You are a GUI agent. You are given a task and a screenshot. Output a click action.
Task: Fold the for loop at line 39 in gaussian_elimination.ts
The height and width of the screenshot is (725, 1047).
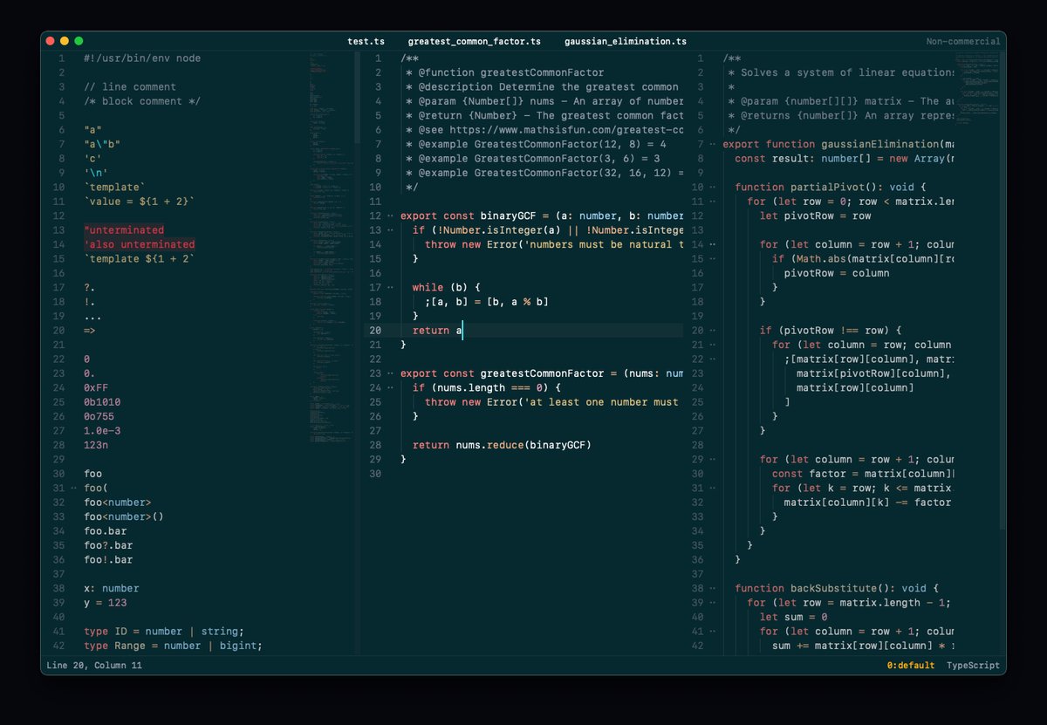[713, 603]
